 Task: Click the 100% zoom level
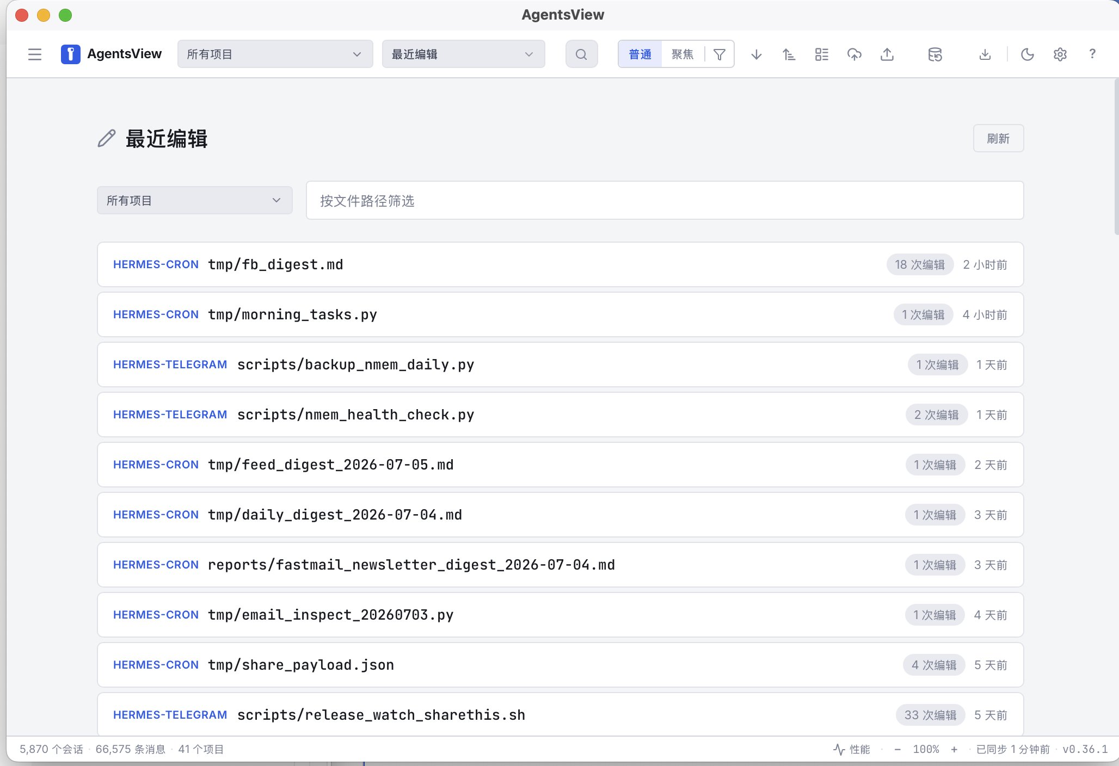click(x=926, y=750)
